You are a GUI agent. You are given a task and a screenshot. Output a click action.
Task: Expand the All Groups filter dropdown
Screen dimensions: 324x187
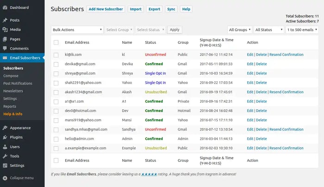point(240,30)
